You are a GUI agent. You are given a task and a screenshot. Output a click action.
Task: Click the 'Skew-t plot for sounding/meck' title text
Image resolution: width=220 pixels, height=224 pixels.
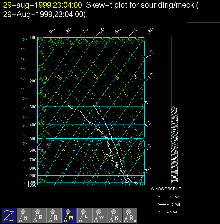pos(140,4)
